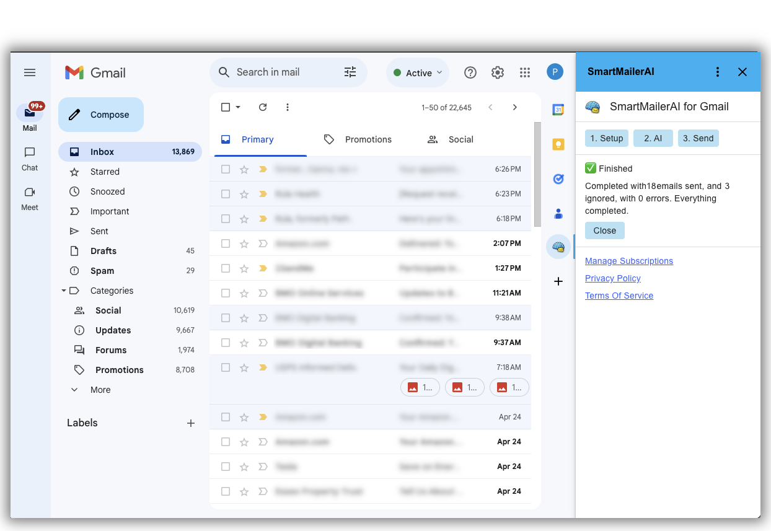Click the Close button in SmartMailerAI
The width and height of the screenshot is (771, 531).
(604, 230)
